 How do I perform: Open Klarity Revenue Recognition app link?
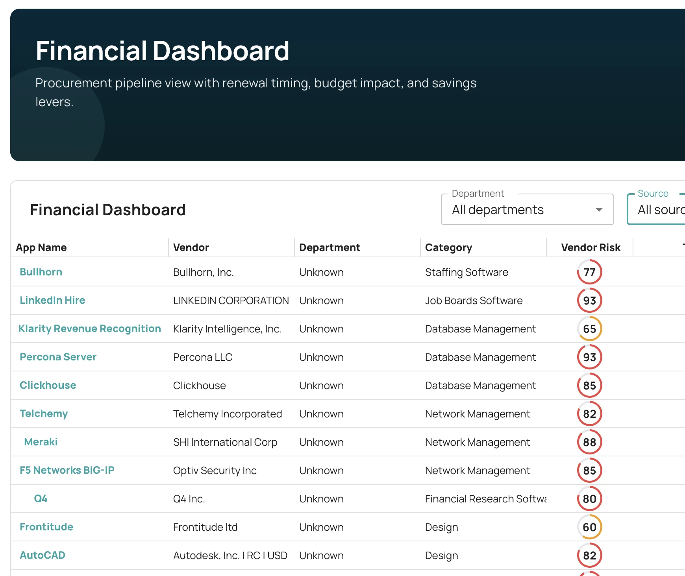click(90, 329)
